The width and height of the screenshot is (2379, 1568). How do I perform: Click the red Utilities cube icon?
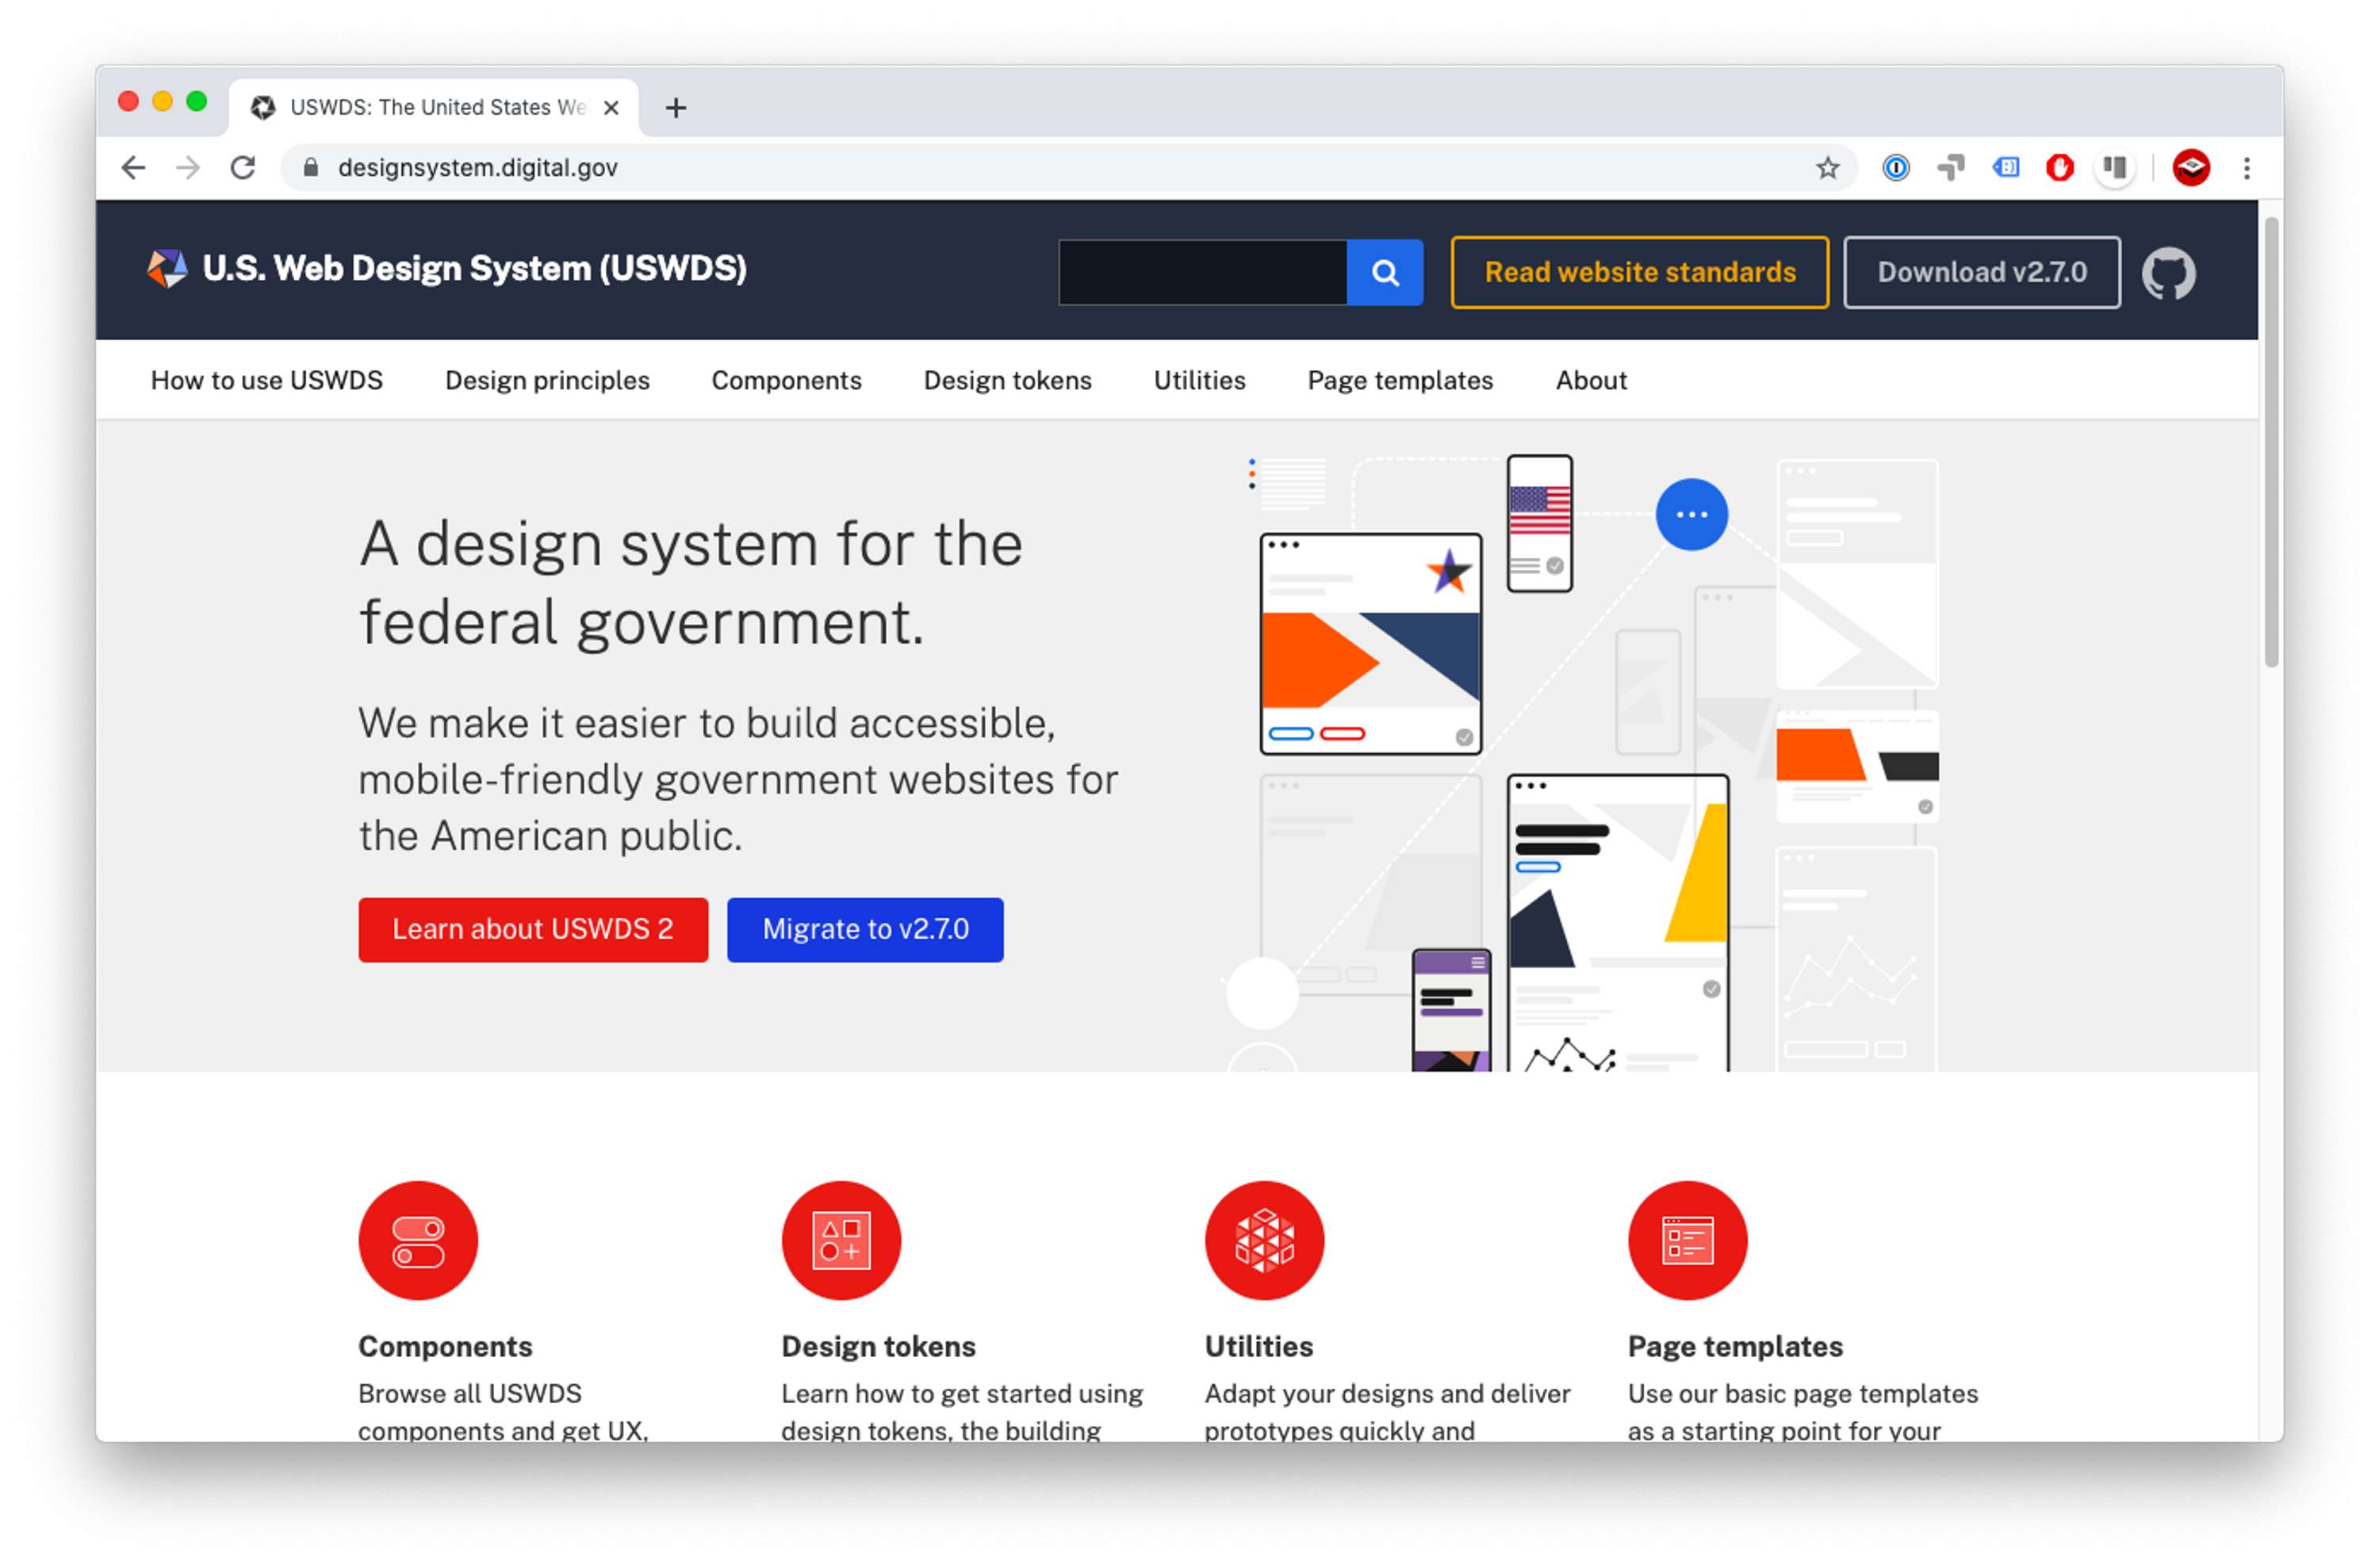pos(1265,1240)
